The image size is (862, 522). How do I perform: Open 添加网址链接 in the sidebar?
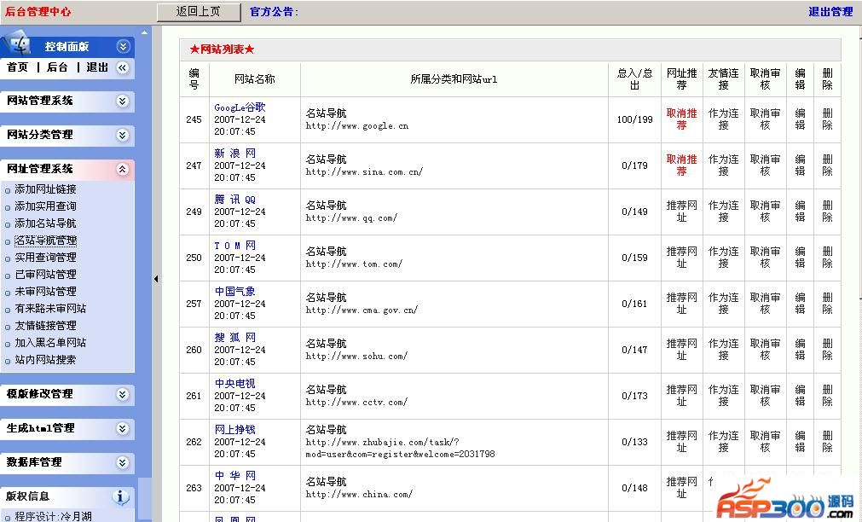click(x=45, y=189)
